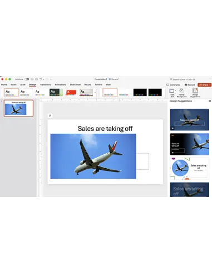Click the small icon above slide corner
212x273 pixels.
[x=50, y=115]
